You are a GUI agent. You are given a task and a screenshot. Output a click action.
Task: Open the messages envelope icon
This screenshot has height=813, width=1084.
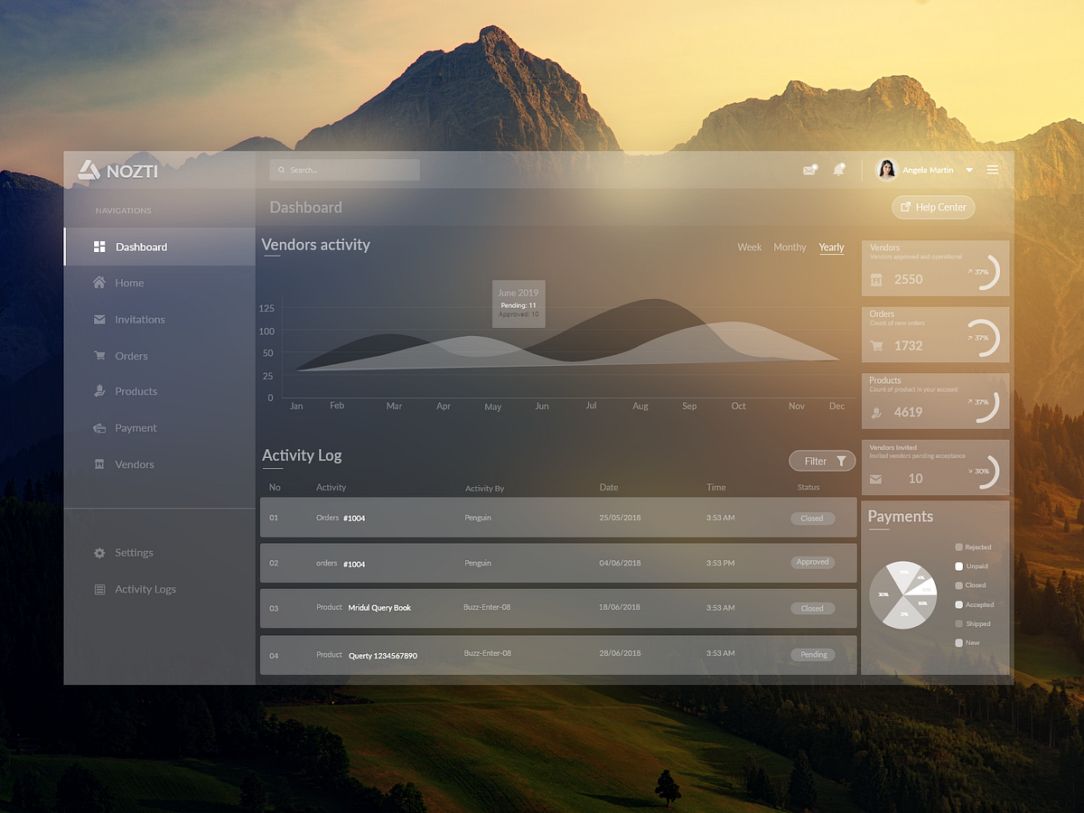(810, 170)
